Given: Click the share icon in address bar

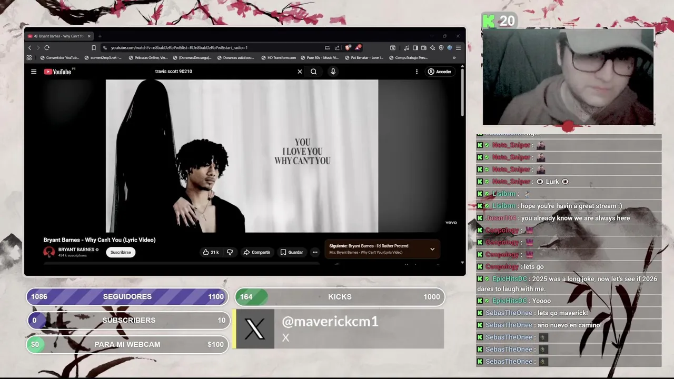Looking at the screenshot, I should tap(337, 47).
